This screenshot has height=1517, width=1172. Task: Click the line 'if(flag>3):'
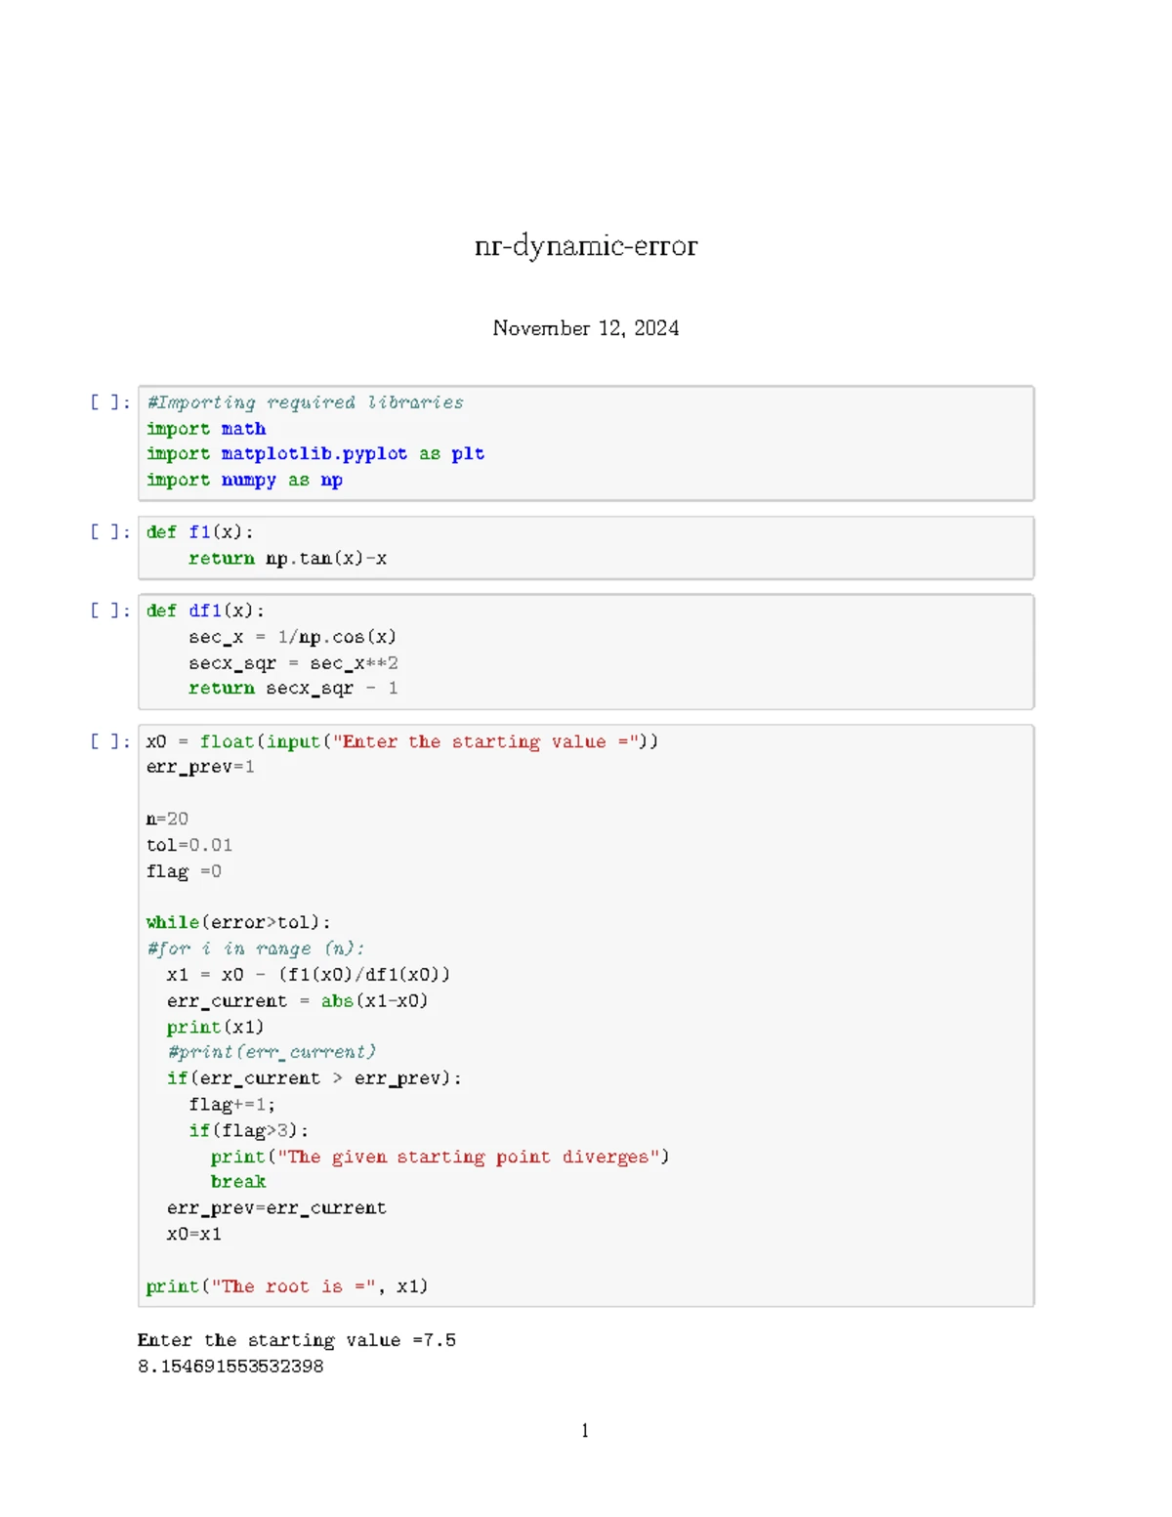(249, 1131)
